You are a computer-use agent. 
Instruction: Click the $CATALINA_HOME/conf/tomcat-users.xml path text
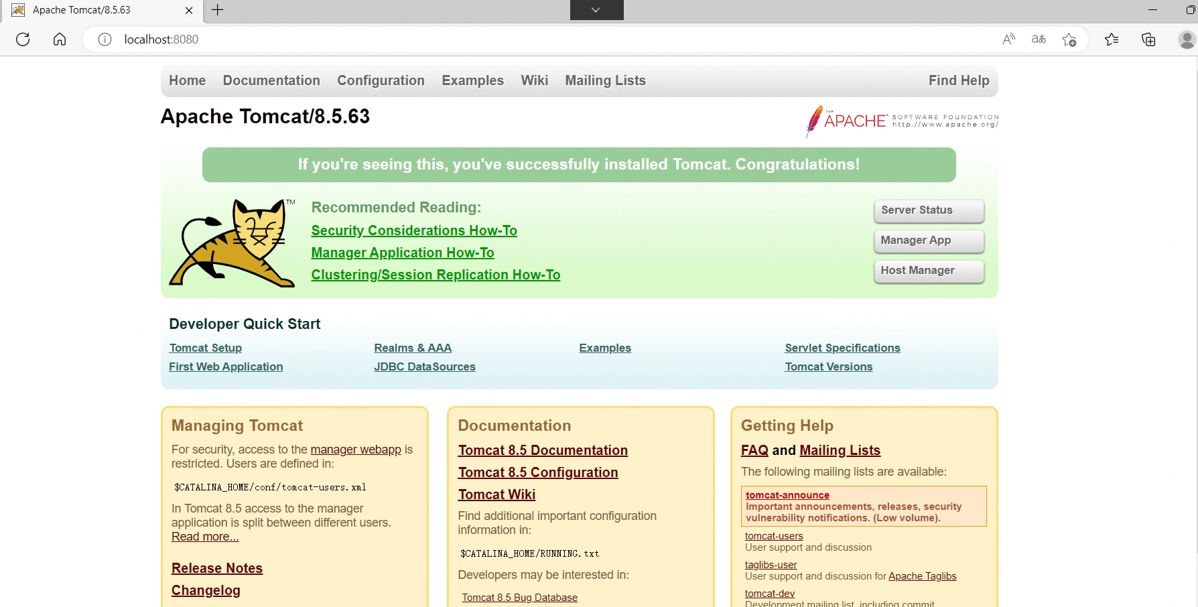(270, 487)
